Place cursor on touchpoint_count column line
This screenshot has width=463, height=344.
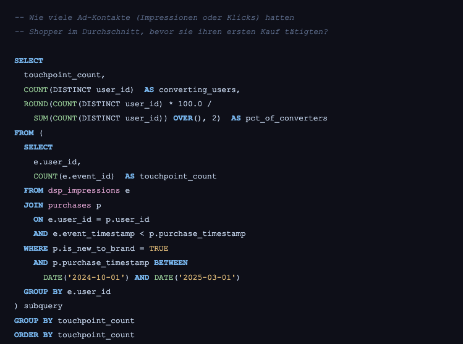pos(64,75)
